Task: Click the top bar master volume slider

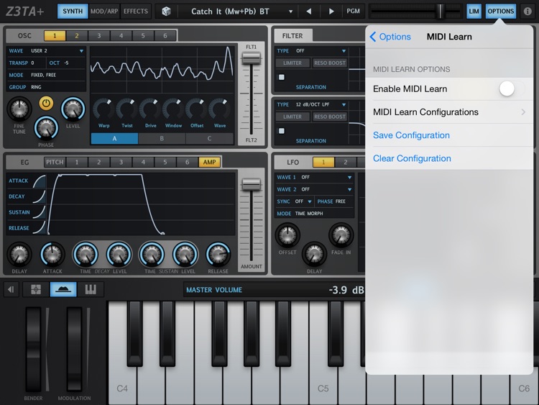Action: tap(415, 12)
